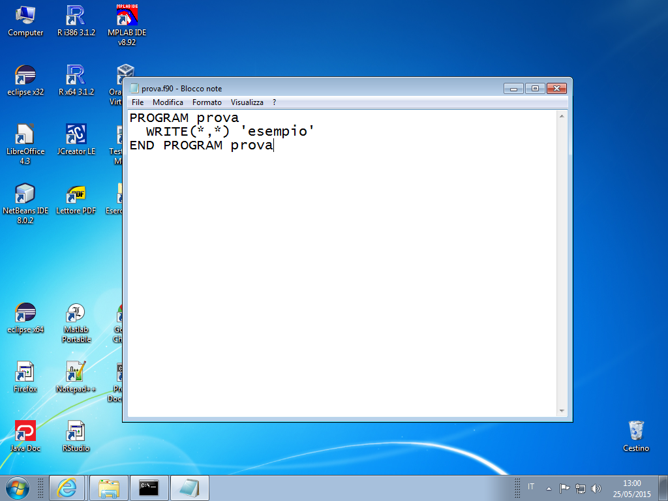Open the Formato menu
The image size is (668, 501).
coord(207,102)
